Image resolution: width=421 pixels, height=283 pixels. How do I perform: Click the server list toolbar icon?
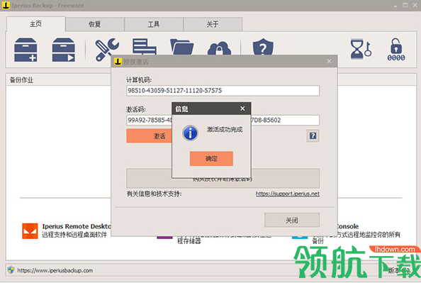pyautogui.click(x=145, y=47)
